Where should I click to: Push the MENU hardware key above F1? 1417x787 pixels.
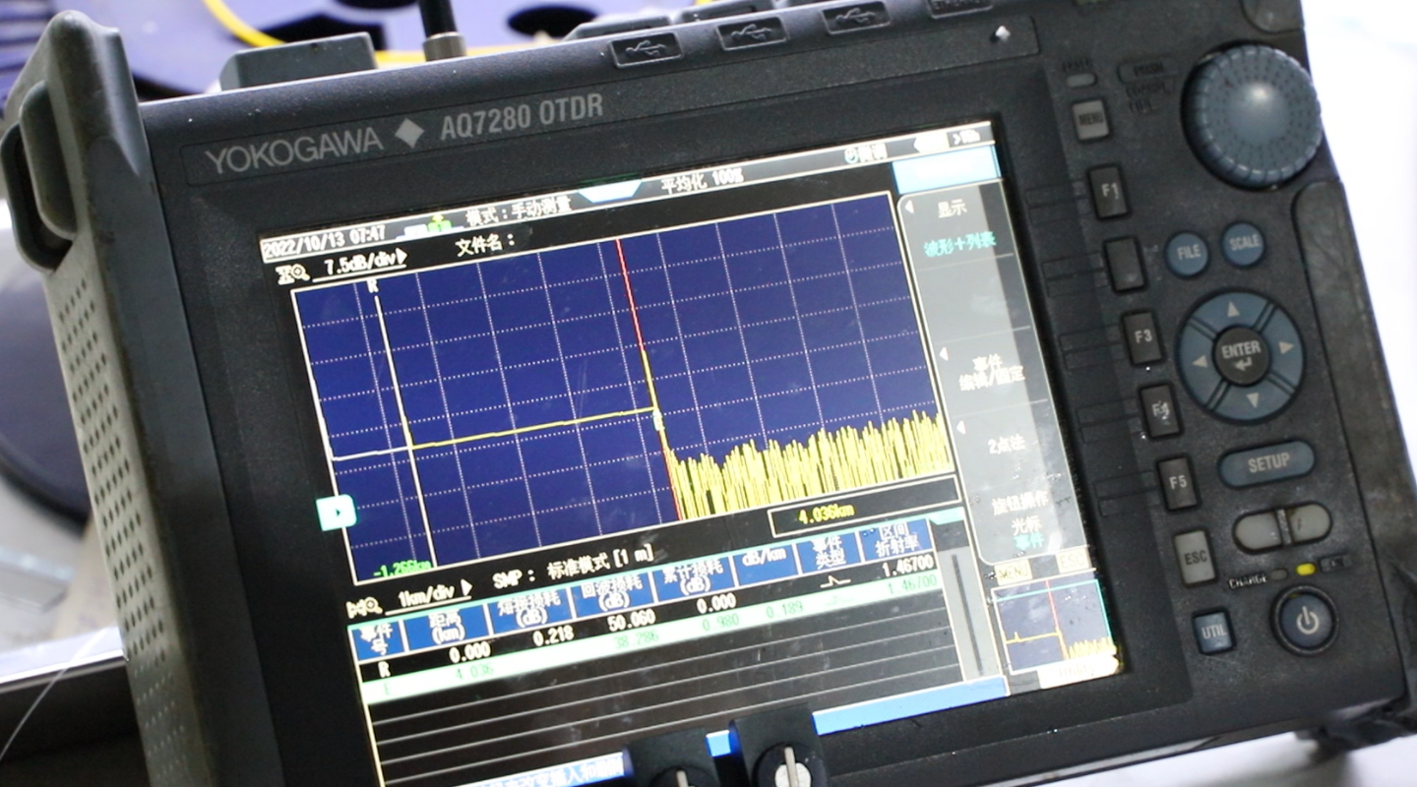pos(1090,119)
